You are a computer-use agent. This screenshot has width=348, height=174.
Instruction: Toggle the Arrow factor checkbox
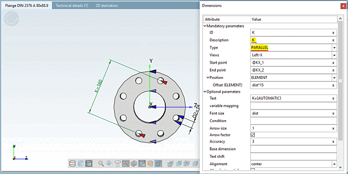point(252,135)
